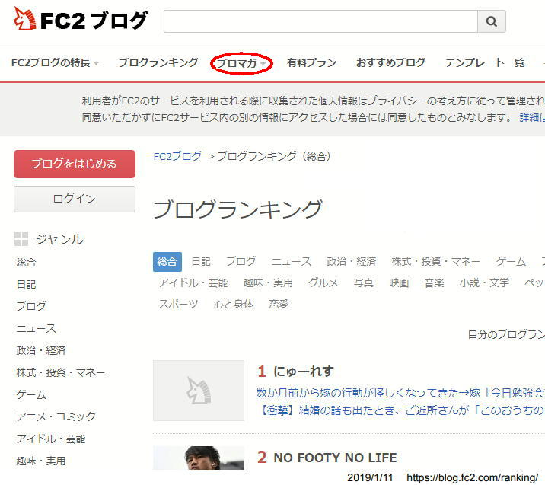The height and width of the screenshot is (485, 545).
Task: Switch to the 映画 ranking tab
Action: click(x=399, y=283)
